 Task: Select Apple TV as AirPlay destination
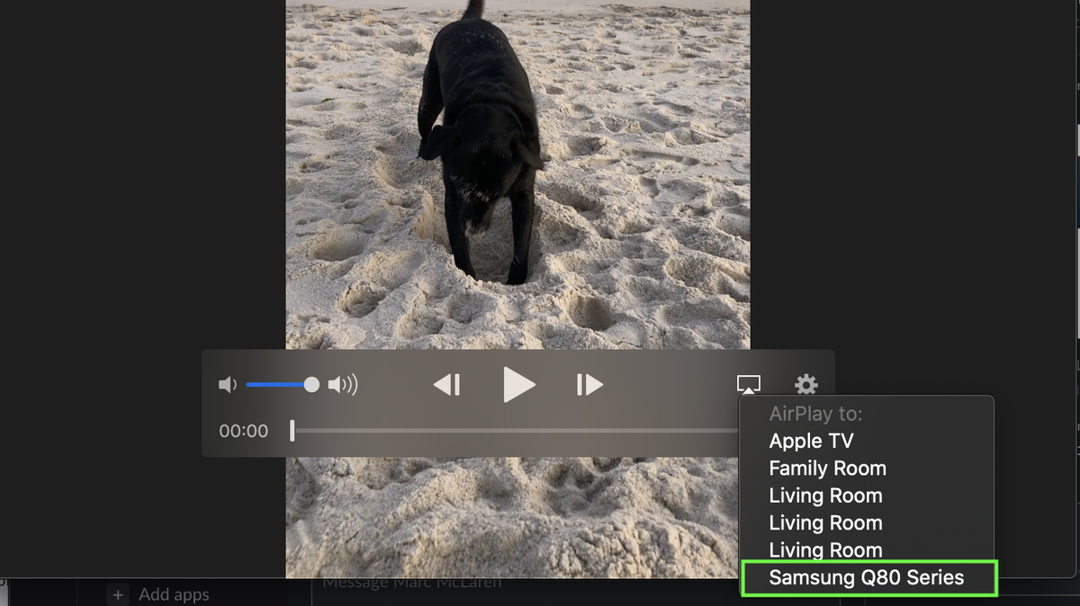(x=810, y=441)
